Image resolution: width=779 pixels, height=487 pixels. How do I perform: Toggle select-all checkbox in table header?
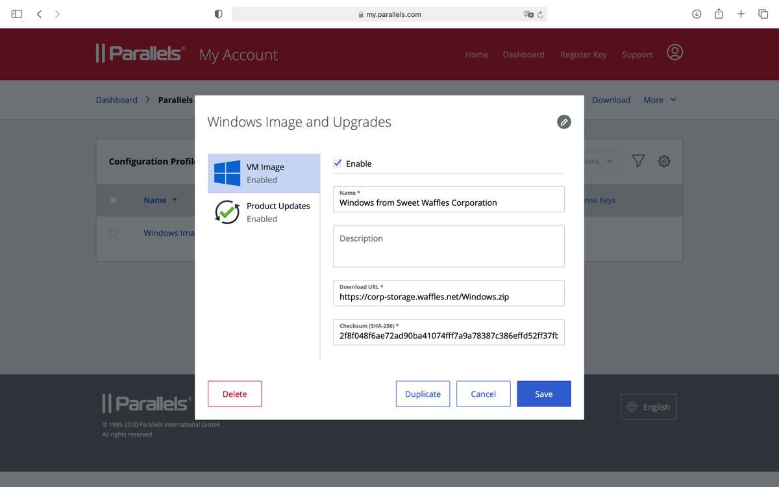point(113,200)
